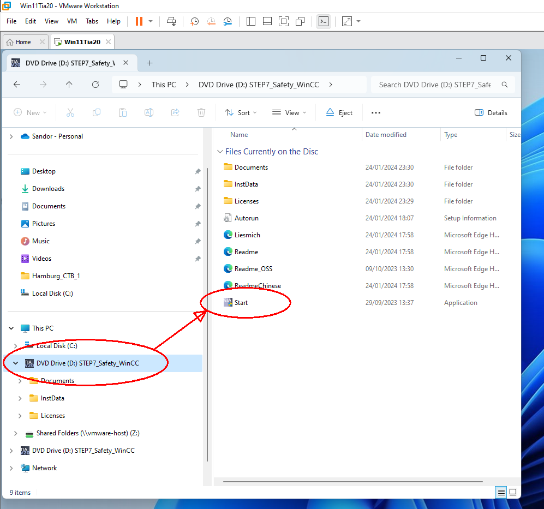Toggle the Details pane button

click(x=491, y=113)
